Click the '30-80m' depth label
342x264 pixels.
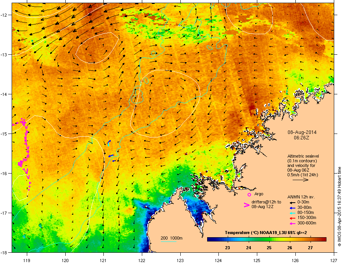tap(304, 207)
